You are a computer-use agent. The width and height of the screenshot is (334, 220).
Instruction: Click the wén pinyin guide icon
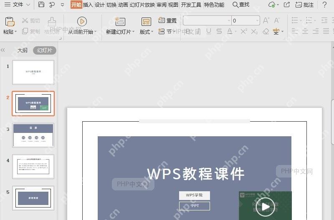276,32
